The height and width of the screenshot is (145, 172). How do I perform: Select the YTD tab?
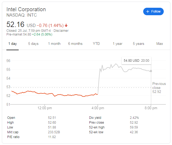point(96,44)
